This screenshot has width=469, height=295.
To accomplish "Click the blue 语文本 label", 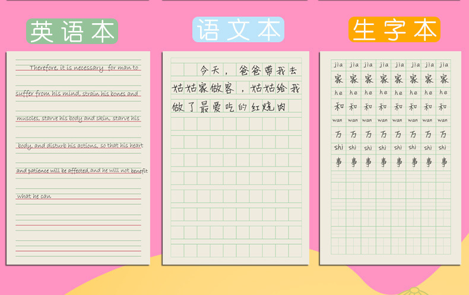I will [x=238, y=29].
